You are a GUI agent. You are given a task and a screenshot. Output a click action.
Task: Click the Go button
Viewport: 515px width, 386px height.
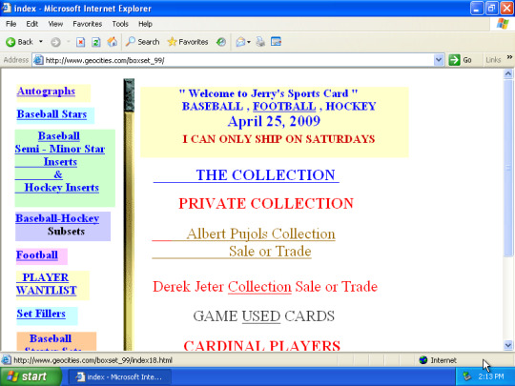(460, 60)
